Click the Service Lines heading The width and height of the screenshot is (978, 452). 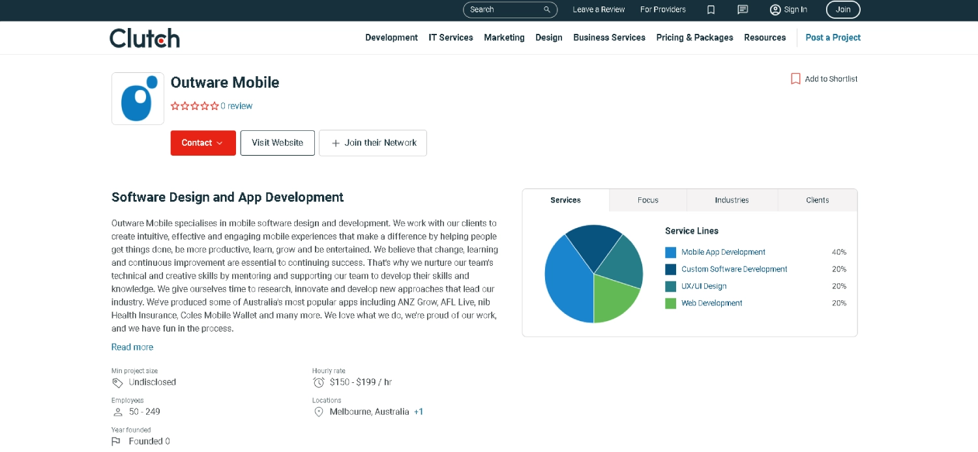692,231
